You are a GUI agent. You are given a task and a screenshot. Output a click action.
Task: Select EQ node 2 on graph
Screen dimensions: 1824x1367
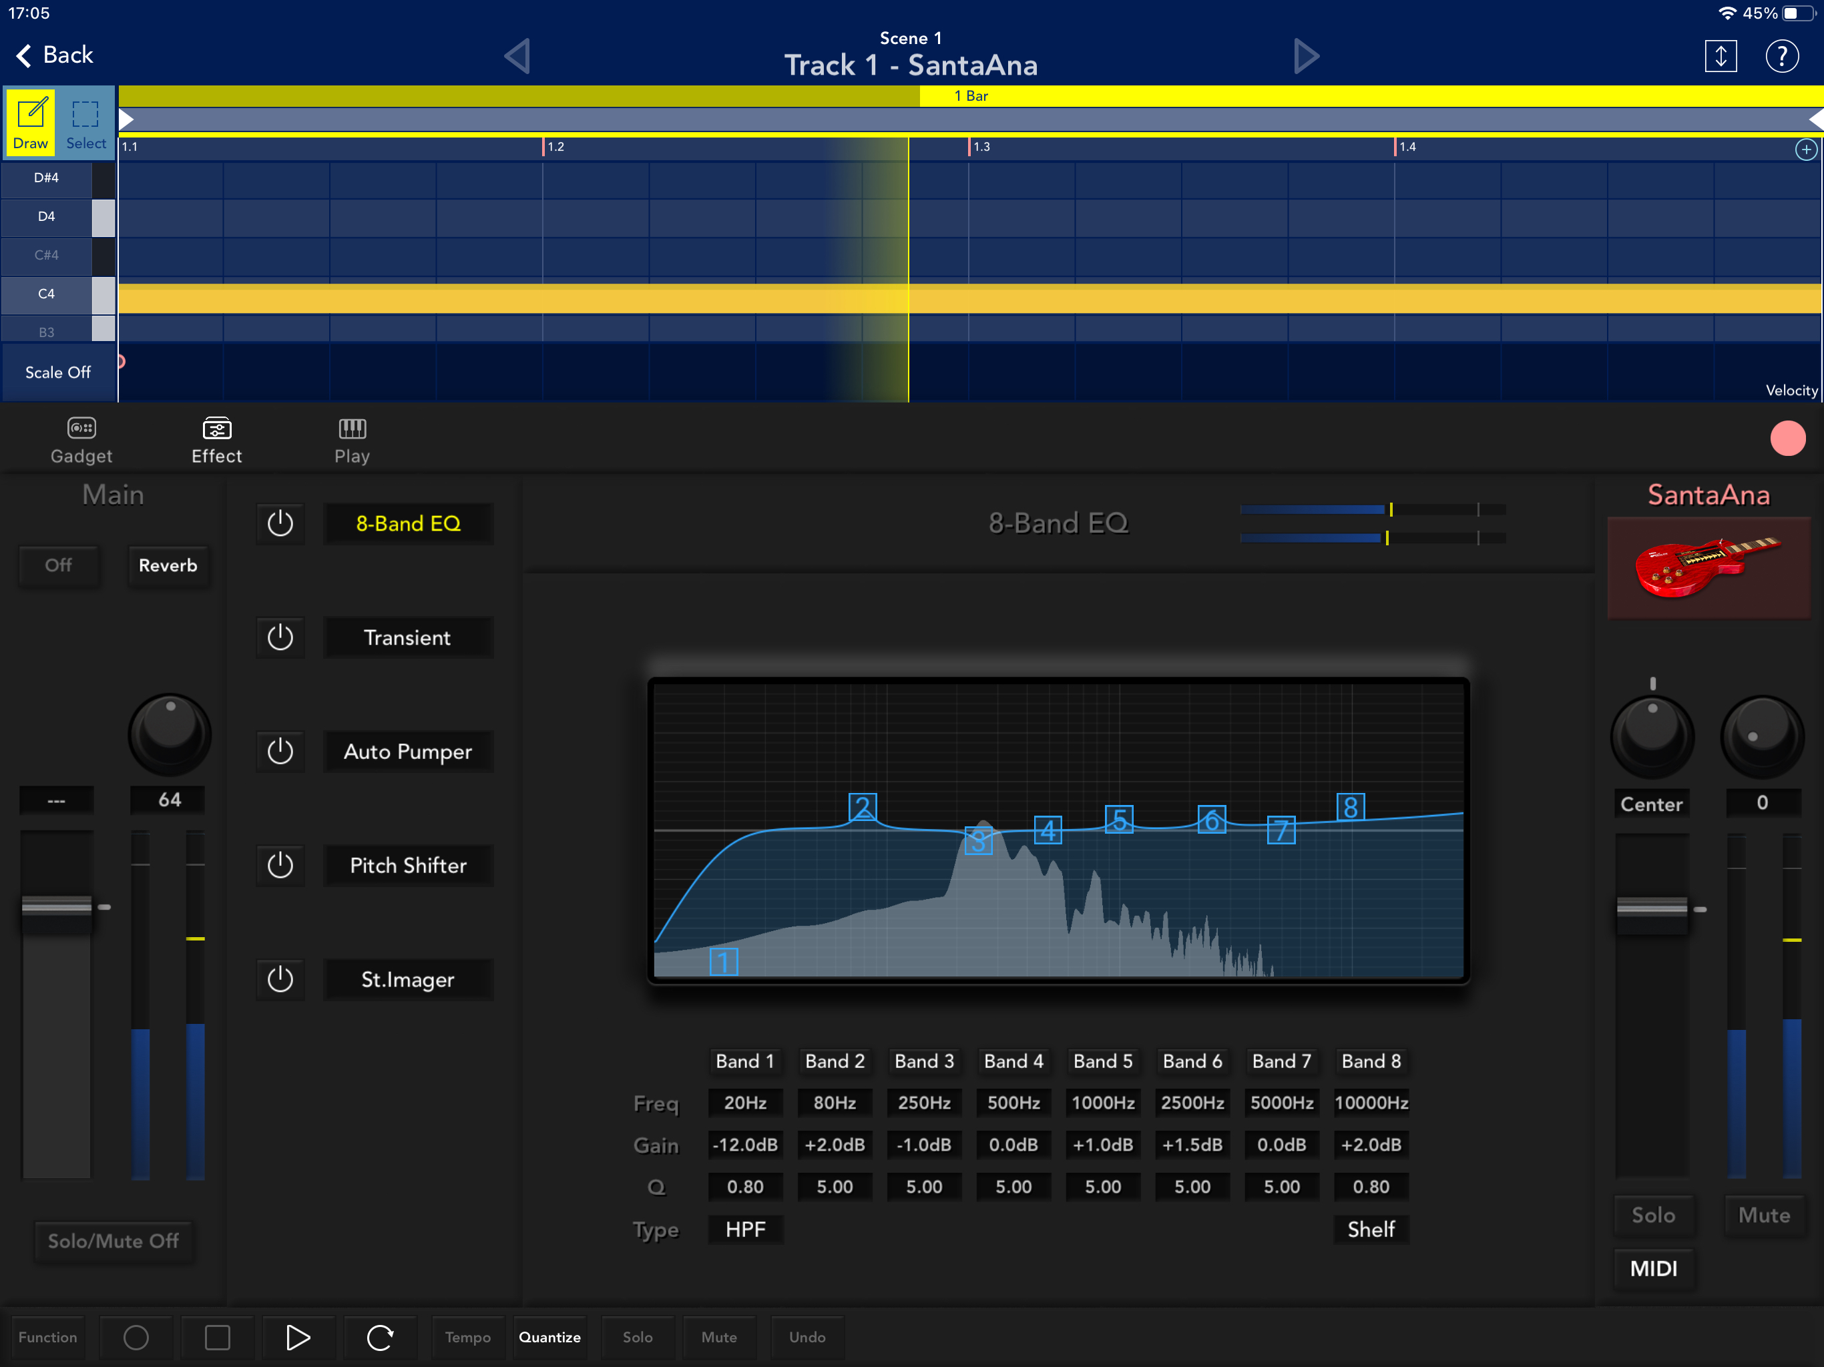point(863,807)
